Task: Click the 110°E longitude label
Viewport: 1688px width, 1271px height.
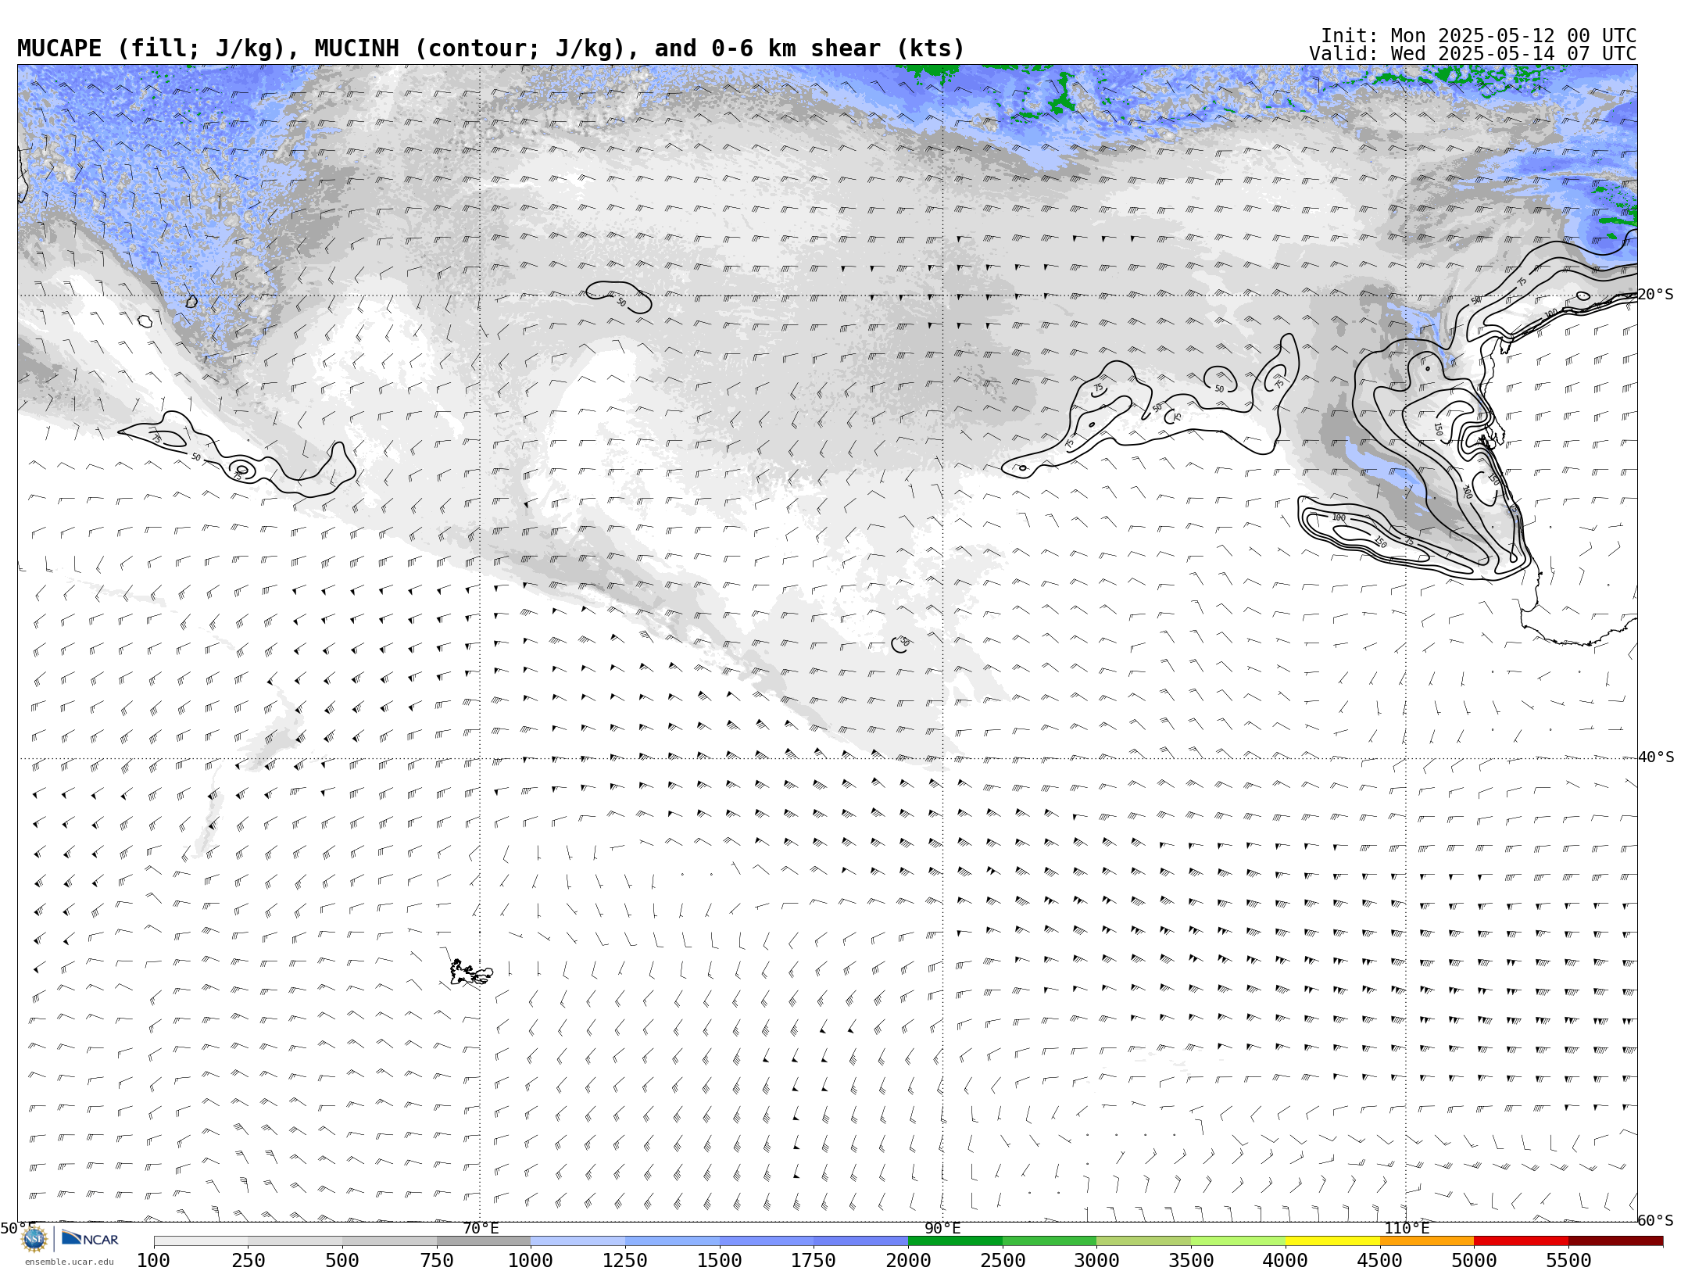Action: (x=1407, y=1229)
